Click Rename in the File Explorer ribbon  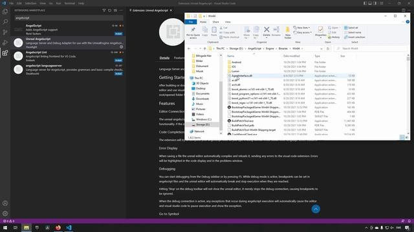[x=276, y=32]
